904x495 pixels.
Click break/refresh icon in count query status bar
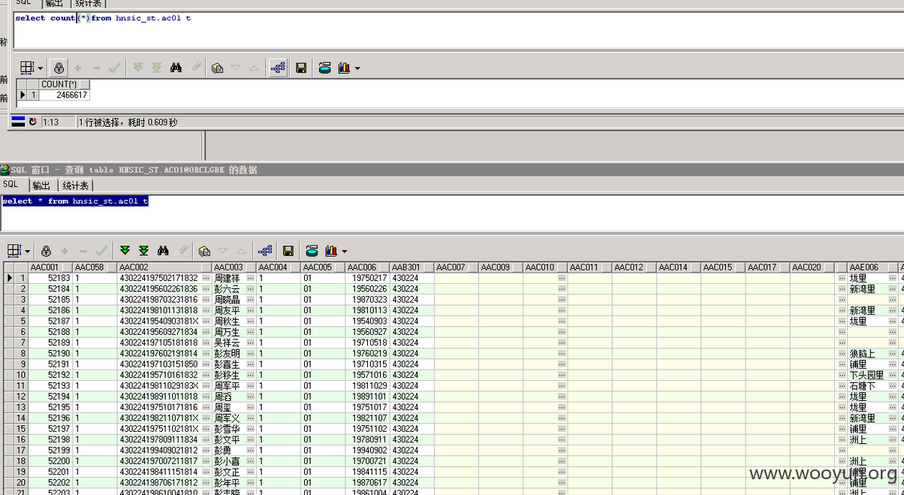coord(33,122)
